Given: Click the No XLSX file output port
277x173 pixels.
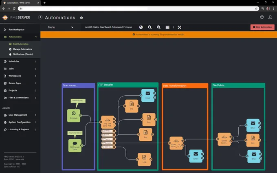Looking at the screenshot, I should 114,147.
